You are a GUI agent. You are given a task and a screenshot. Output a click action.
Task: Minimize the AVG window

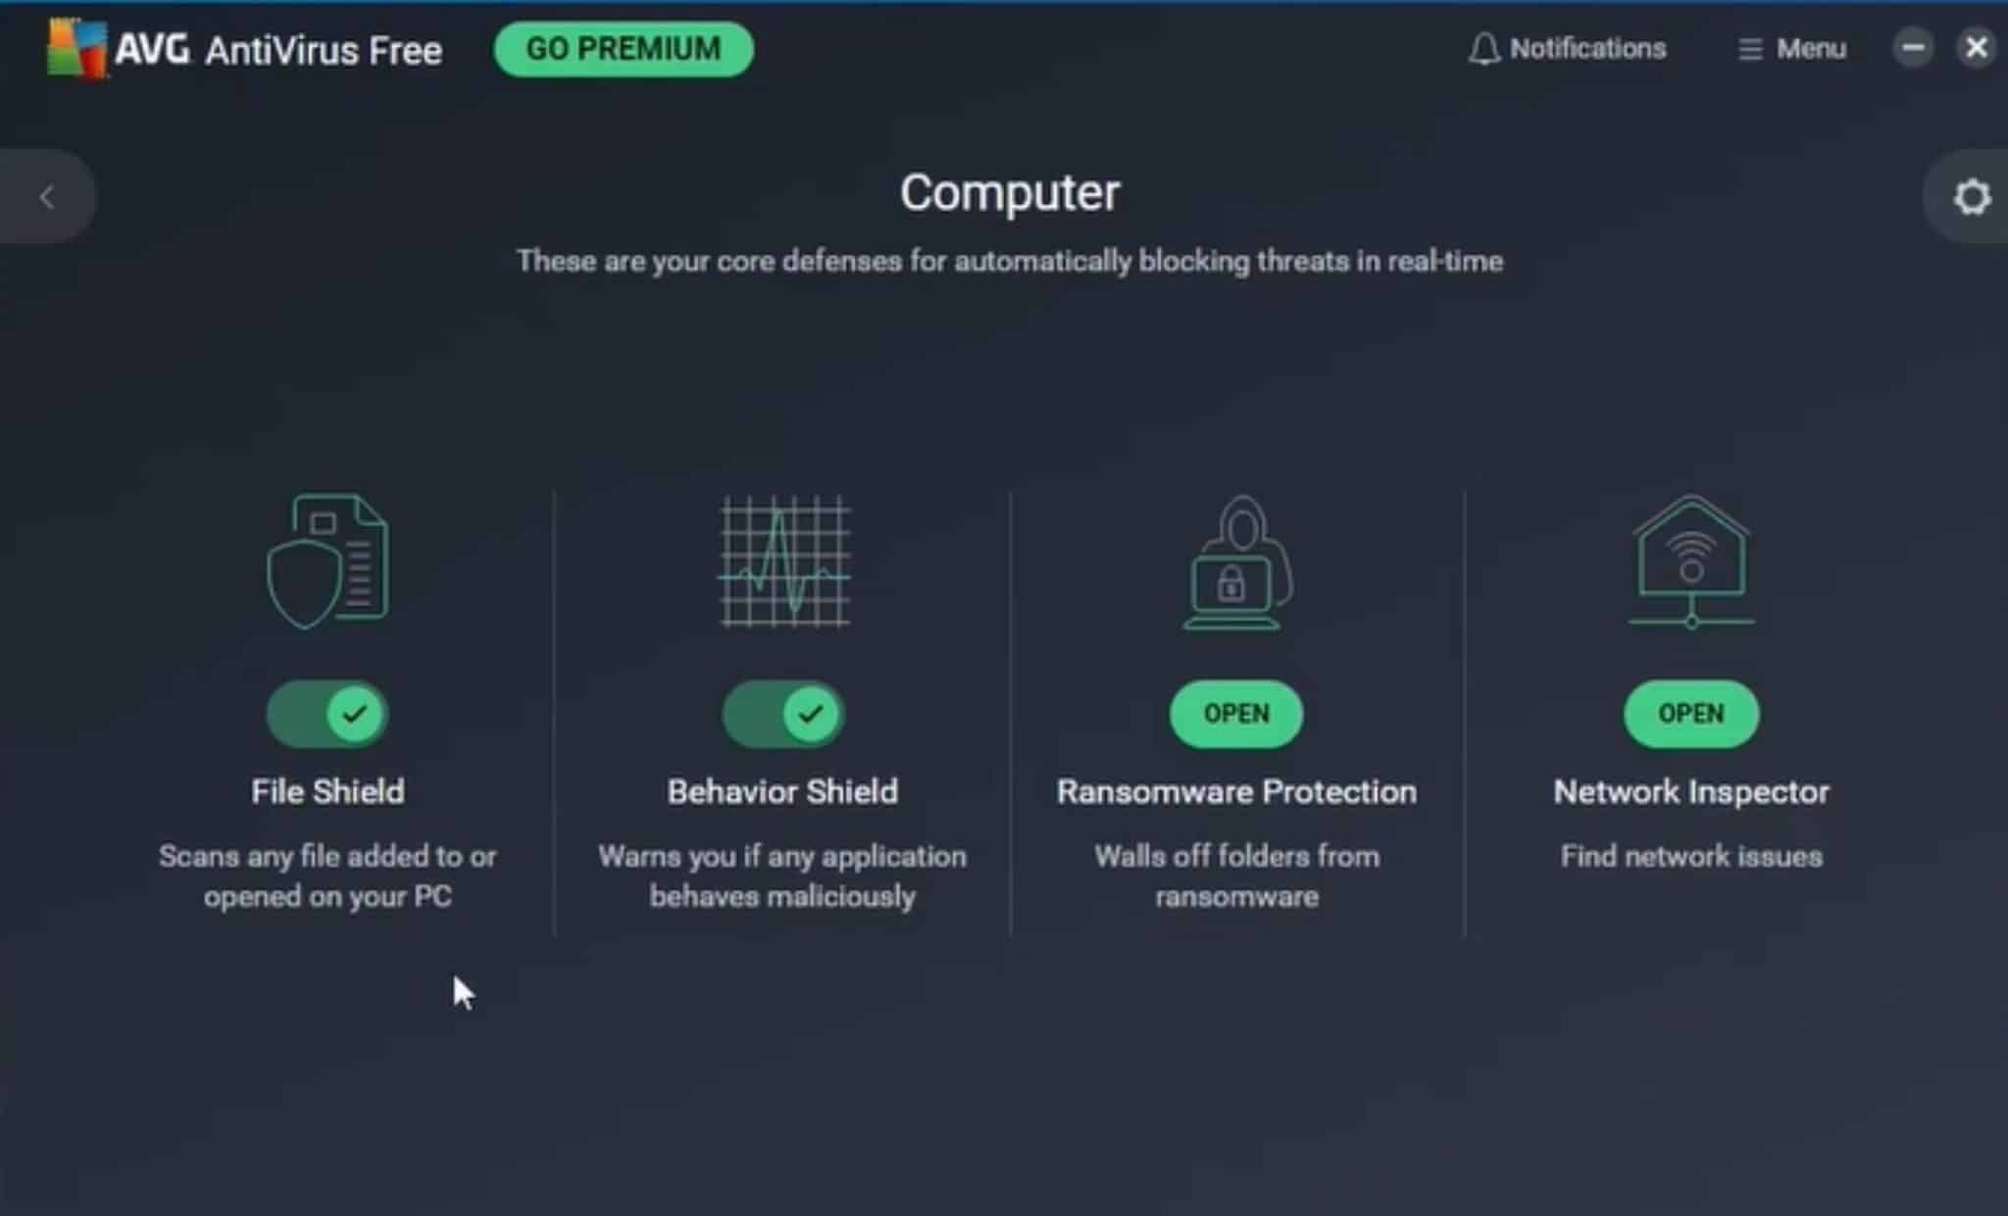(x=1912, y=48)
